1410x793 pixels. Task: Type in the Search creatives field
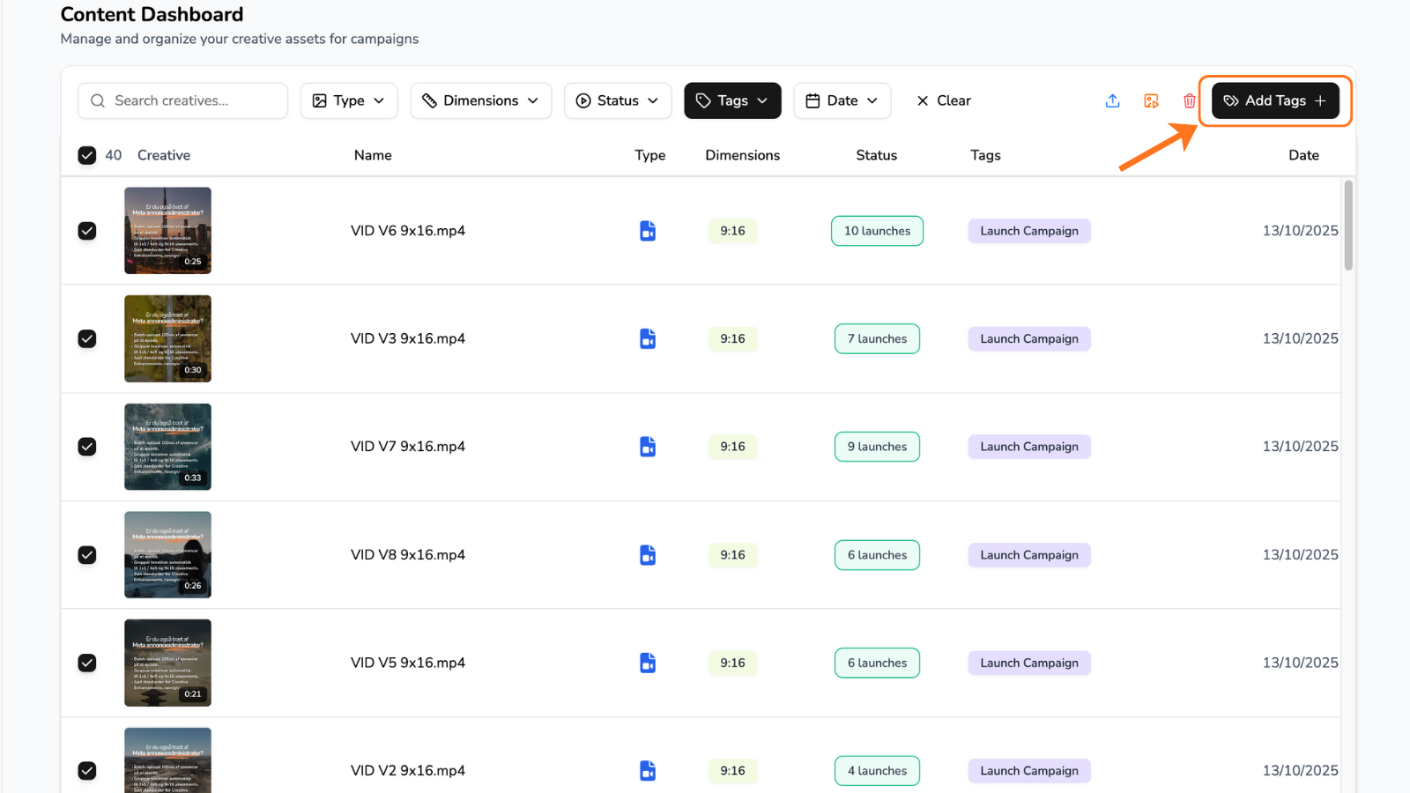196,100
